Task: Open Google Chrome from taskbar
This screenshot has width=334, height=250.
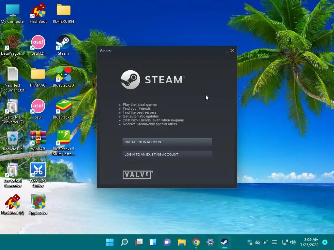Action: [196, 242]
